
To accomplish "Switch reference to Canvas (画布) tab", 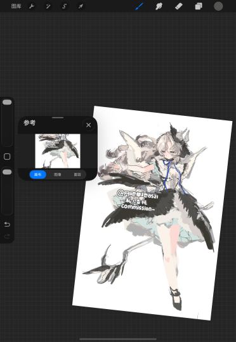I will point(38,175).
